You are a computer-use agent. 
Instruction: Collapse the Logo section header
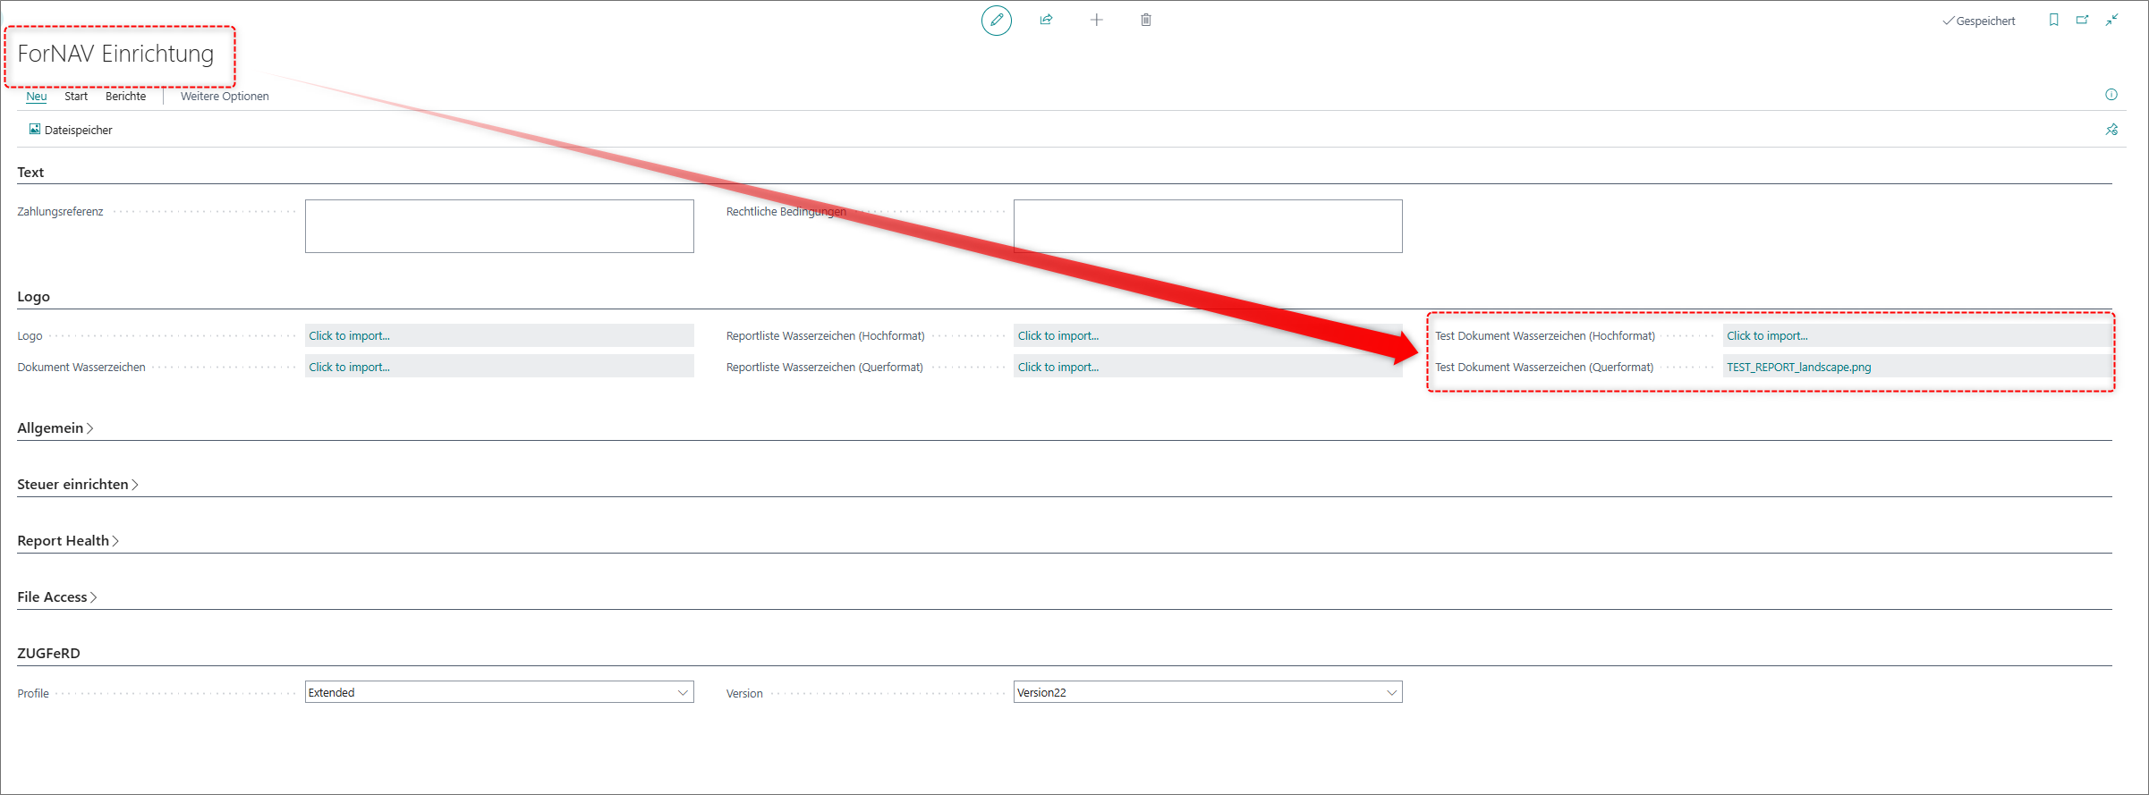point(34,296)
